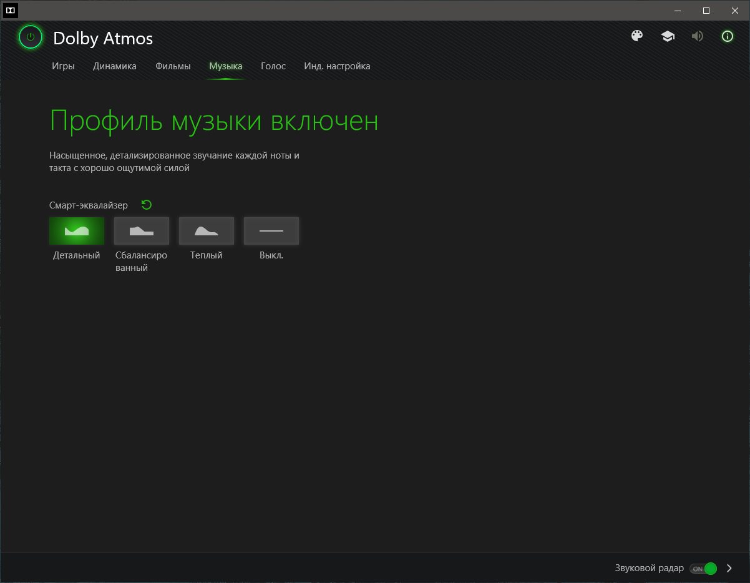Select the Детальный equalizer preset
The height and width of the screenshot is (583, 750).
tap(77, 231)
